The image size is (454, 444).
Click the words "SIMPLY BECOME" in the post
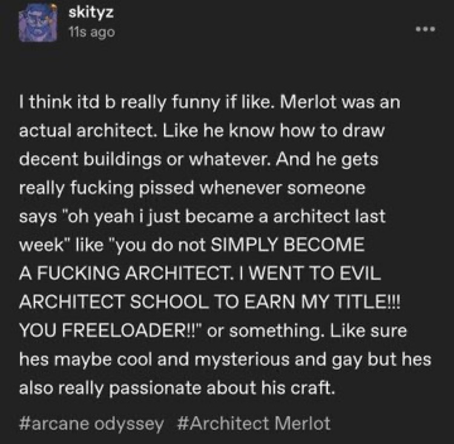301,244
